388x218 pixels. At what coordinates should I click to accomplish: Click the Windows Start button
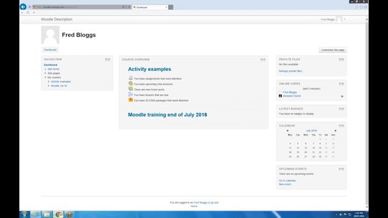(24, 214)
